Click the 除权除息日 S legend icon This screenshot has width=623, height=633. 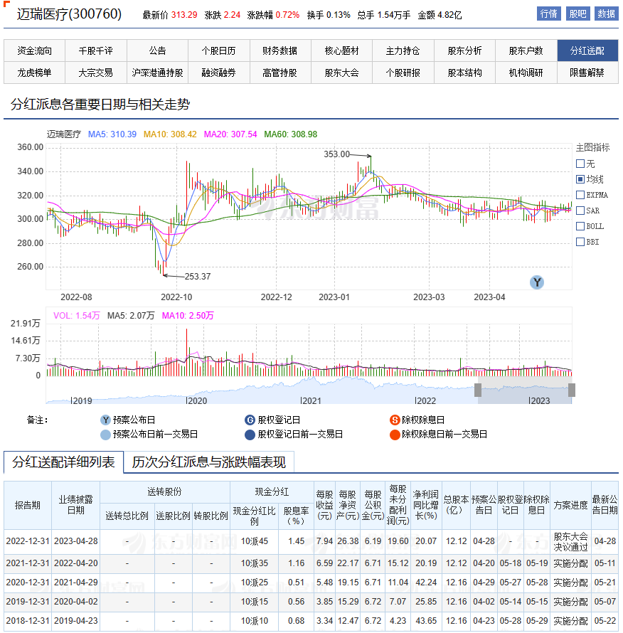tap(394, 420)
